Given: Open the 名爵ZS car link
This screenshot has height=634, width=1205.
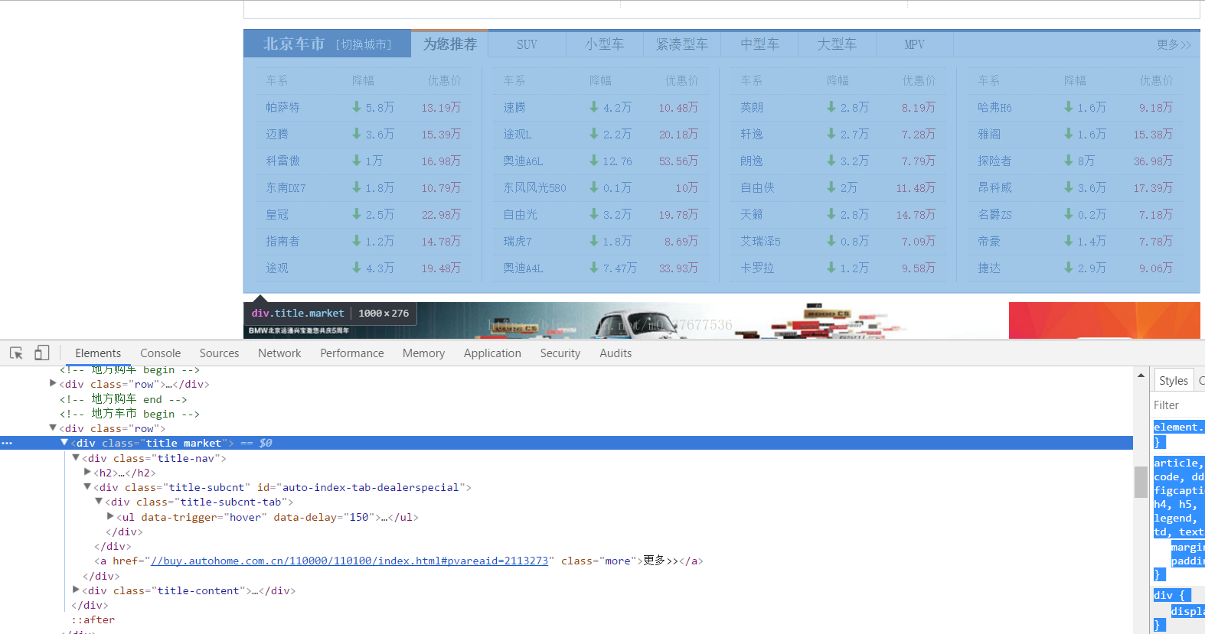Looking at the screenshot, I should click(994, 214).
